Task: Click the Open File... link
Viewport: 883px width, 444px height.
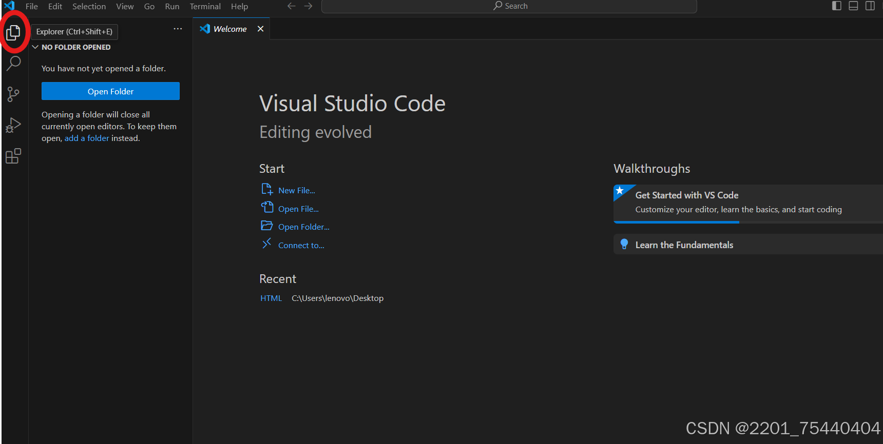Action: (x=298, y=209)
